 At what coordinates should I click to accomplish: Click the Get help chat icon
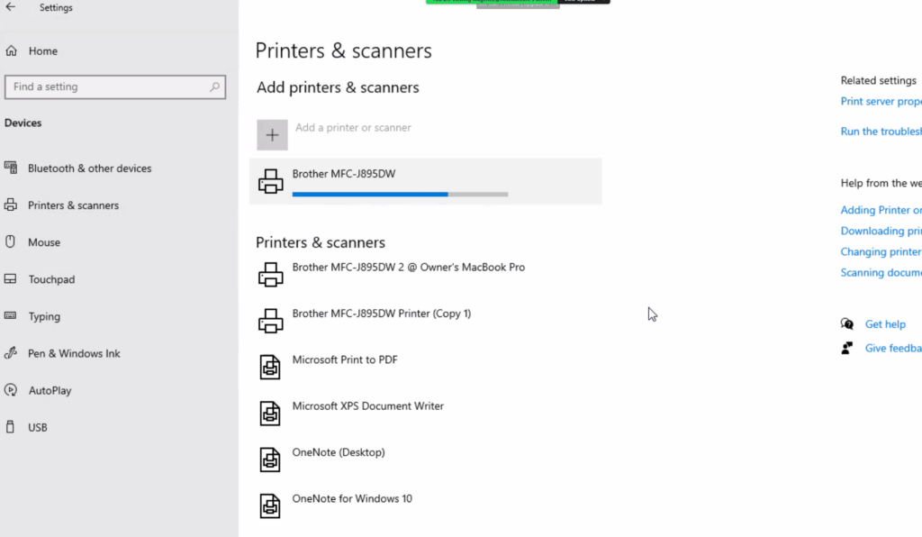point(846,323)
